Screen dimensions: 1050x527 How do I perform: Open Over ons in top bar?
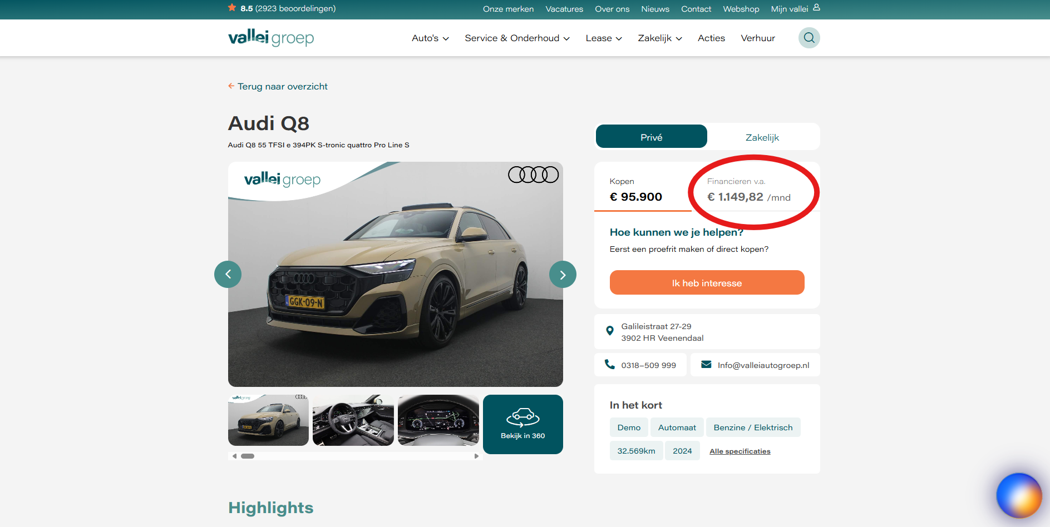point(612,9)
